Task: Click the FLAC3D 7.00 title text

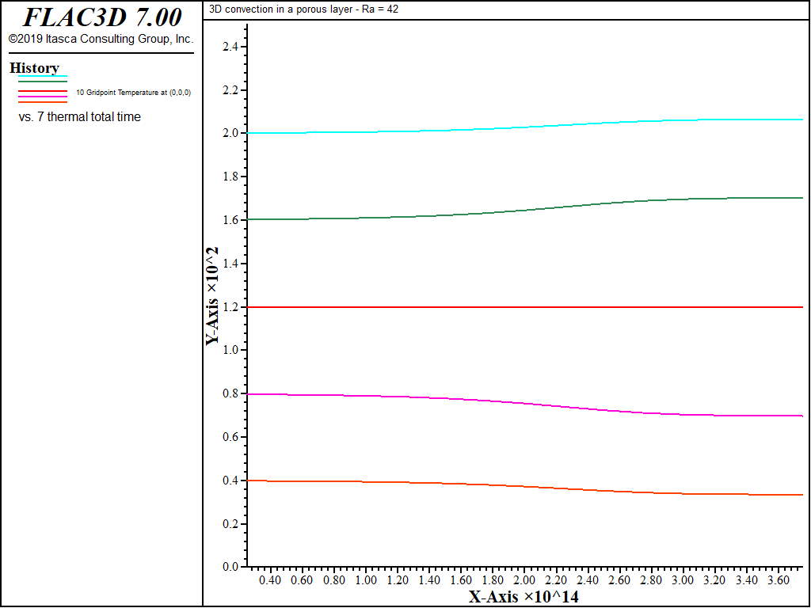Action: click(102, 17)
